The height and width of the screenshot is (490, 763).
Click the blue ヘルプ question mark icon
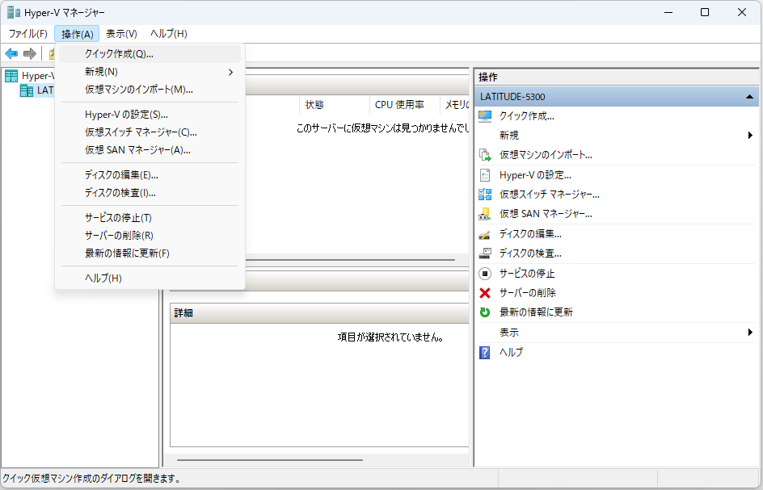(485, 352)
